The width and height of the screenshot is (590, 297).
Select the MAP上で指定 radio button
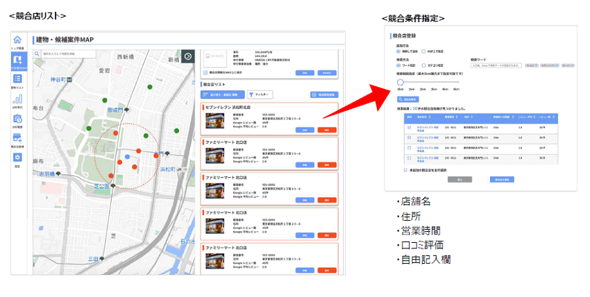pyautogui.click(x=423, y=51)
